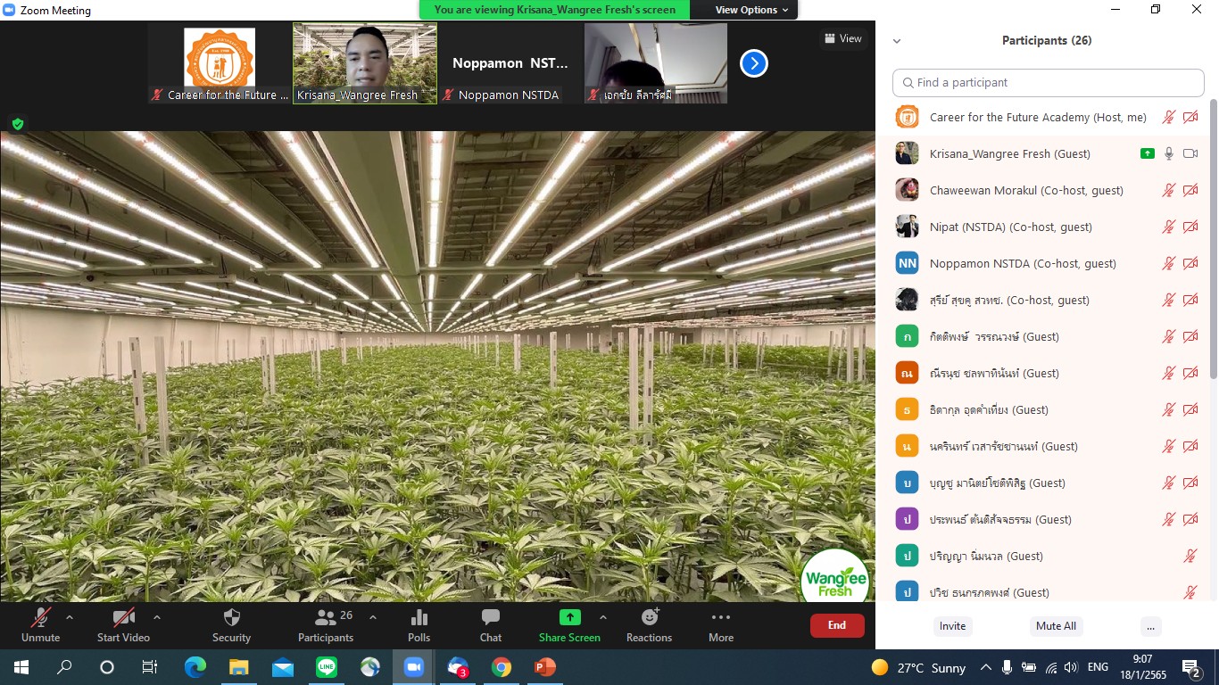This screenshot has height=685, width=1219.
Task: Open the Participants icon in toolbar
Action: 326,618
